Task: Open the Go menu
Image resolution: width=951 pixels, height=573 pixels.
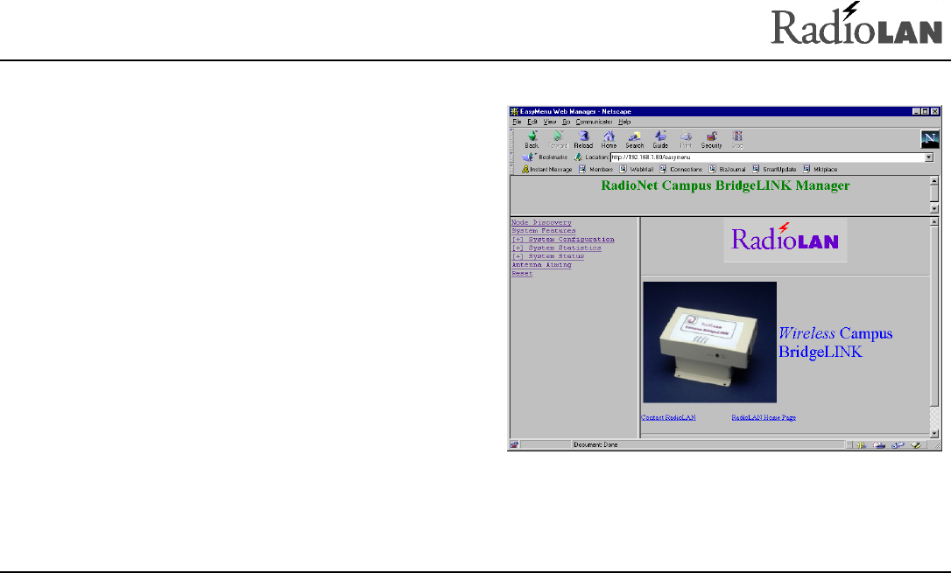Action: pyautogui.click(x=566, y=122)
